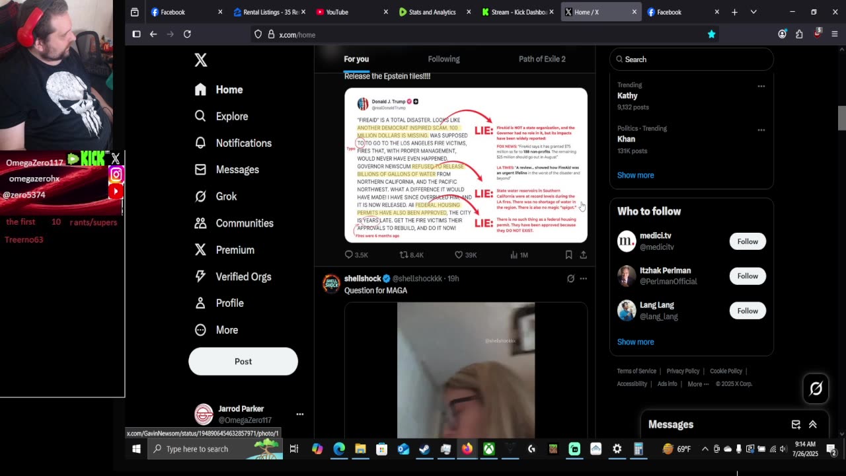View analytics showing 1M views
The height and width of the screenshot is (476, 846).
[518, 255]
